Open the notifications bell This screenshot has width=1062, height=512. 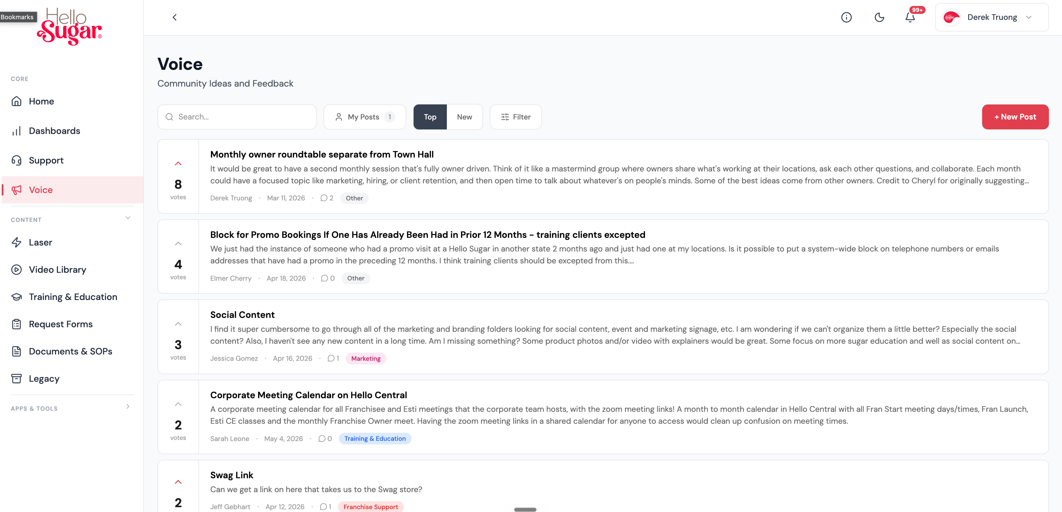(x=910, y=17)
